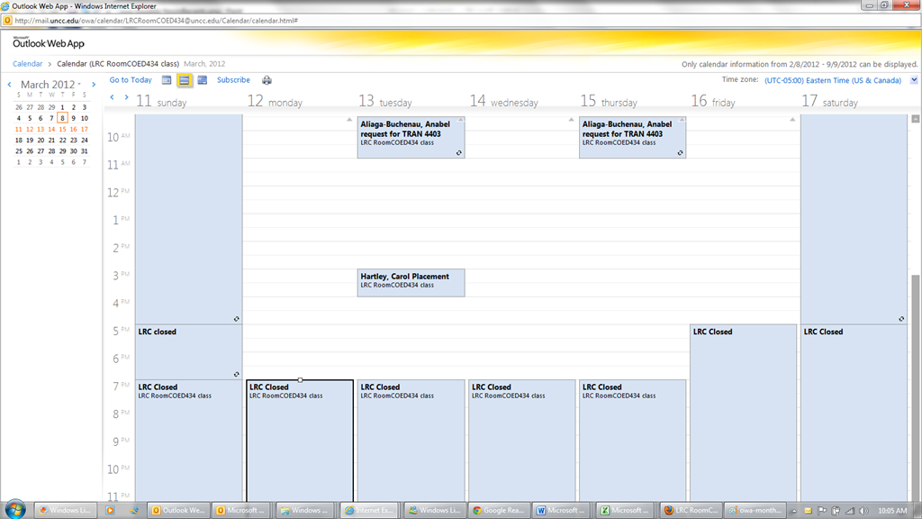The image size is (922, 519).
Task: Open Tuesday's Aliaga-Buchenau TRAN 4403 appointment
Action: pos(411,137)
